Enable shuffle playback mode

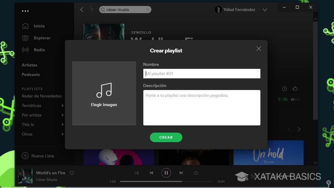[x=137, y=173]
